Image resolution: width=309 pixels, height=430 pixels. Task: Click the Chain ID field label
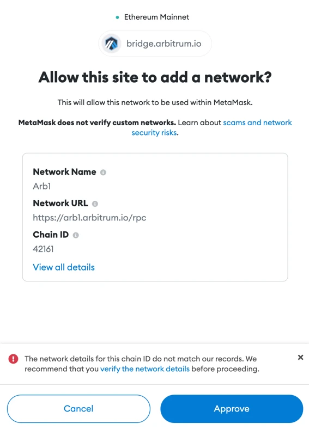pos(51,235)
